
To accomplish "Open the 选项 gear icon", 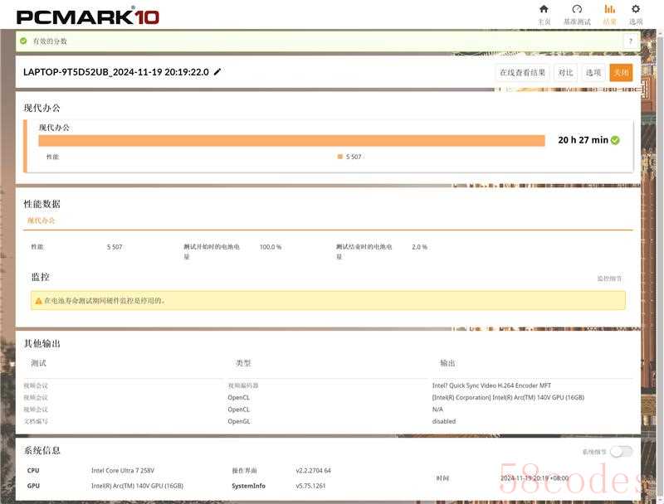I will 636,10.
